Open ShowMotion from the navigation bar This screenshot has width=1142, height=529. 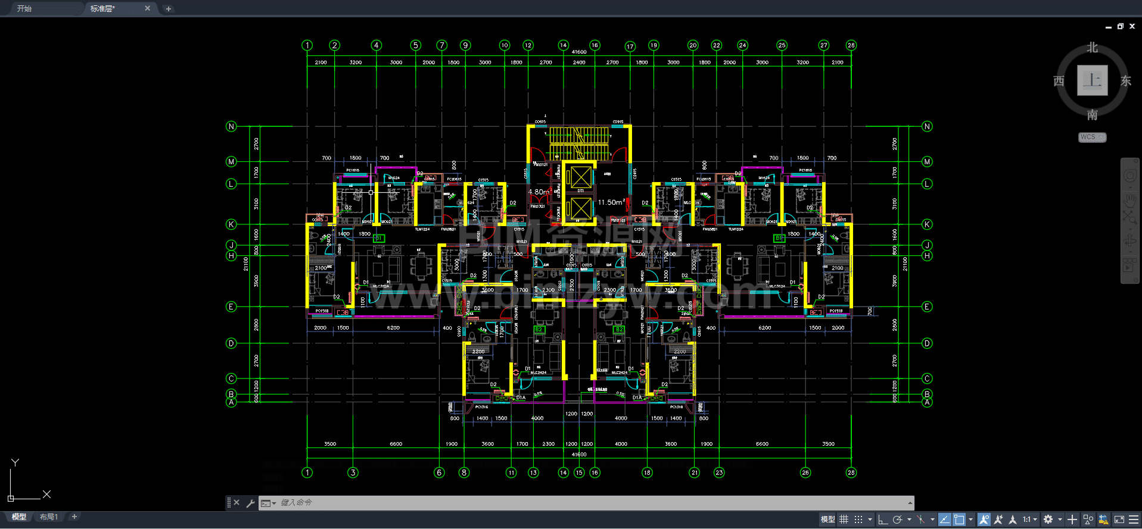(1129, 265)
